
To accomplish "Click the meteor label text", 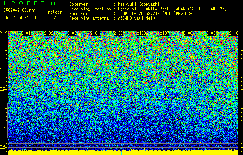I will [x=55, y=12].
